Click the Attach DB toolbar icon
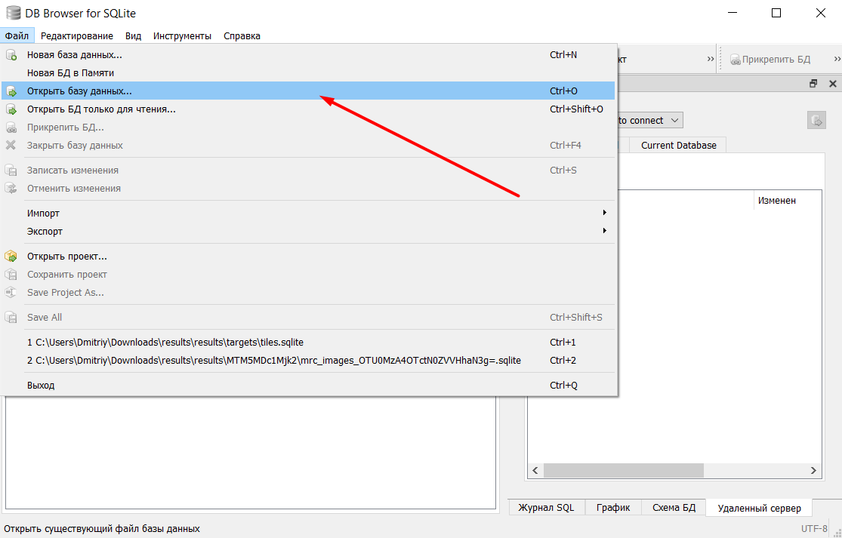 pyautogui.click(x=735, y=60)
